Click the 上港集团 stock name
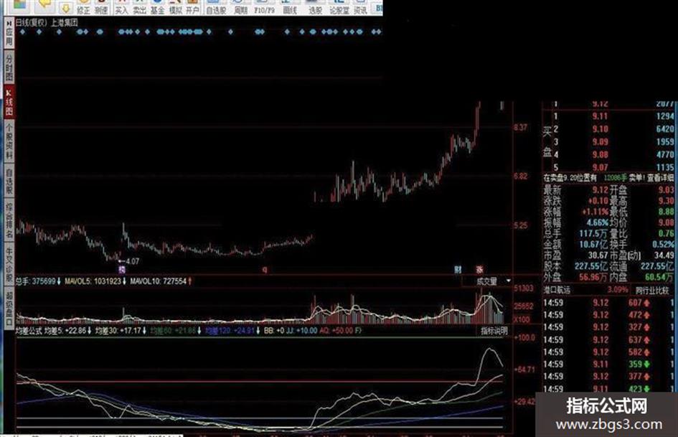Screen dimensions: 678x437 click(x=65, y=22)
